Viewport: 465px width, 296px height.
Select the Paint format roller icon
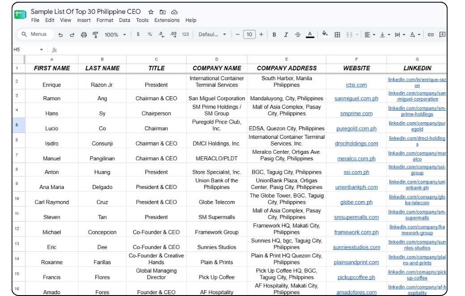(95, 34)
